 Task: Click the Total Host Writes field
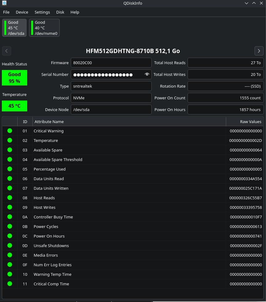click(x=226, y=74)
